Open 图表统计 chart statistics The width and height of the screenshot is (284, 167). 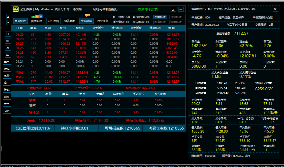coord(37,21)
